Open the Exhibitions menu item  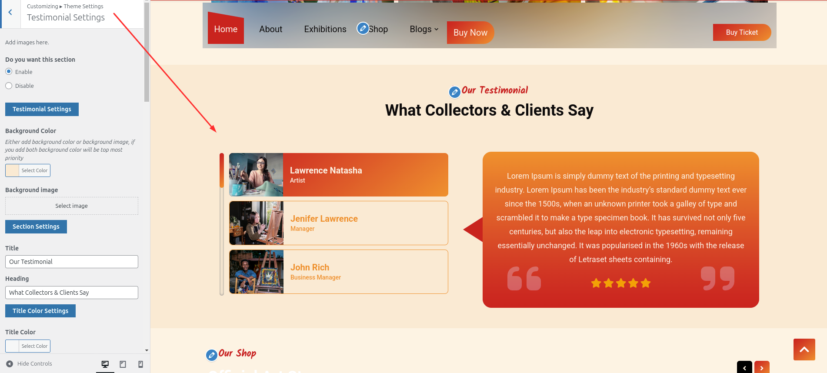[x=325, y=29]
